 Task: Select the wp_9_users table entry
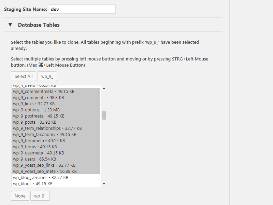tap(56, 159)
